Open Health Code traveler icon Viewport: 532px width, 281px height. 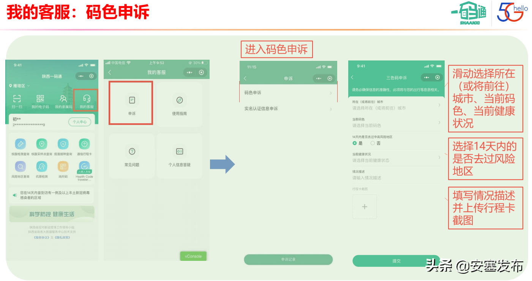tap(84, 167)
